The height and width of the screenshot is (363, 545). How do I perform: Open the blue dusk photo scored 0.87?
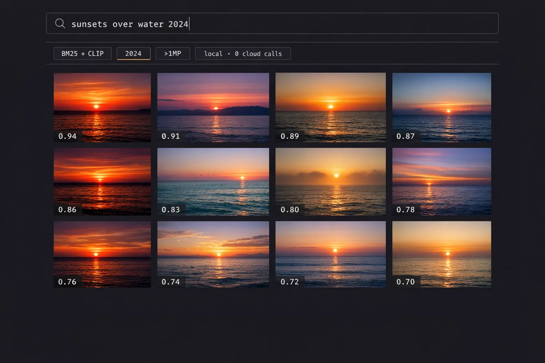(x=442, y=107)
